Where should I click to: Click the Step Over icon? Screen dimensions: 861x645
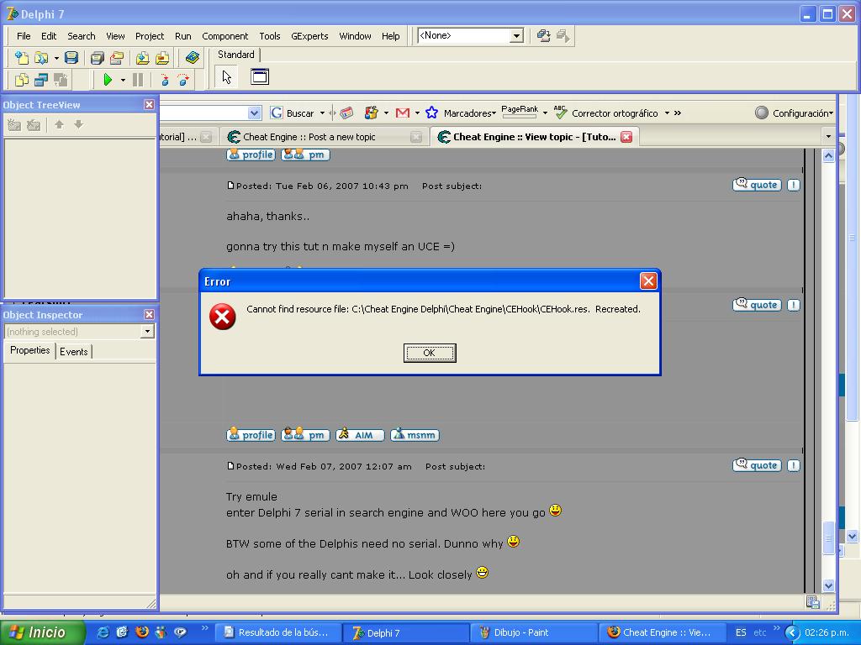(x=183, y=80)
